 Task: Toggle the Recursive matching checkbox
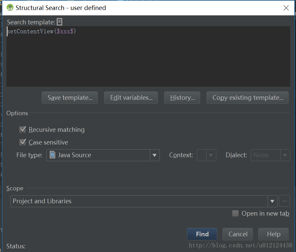(23, 130)
